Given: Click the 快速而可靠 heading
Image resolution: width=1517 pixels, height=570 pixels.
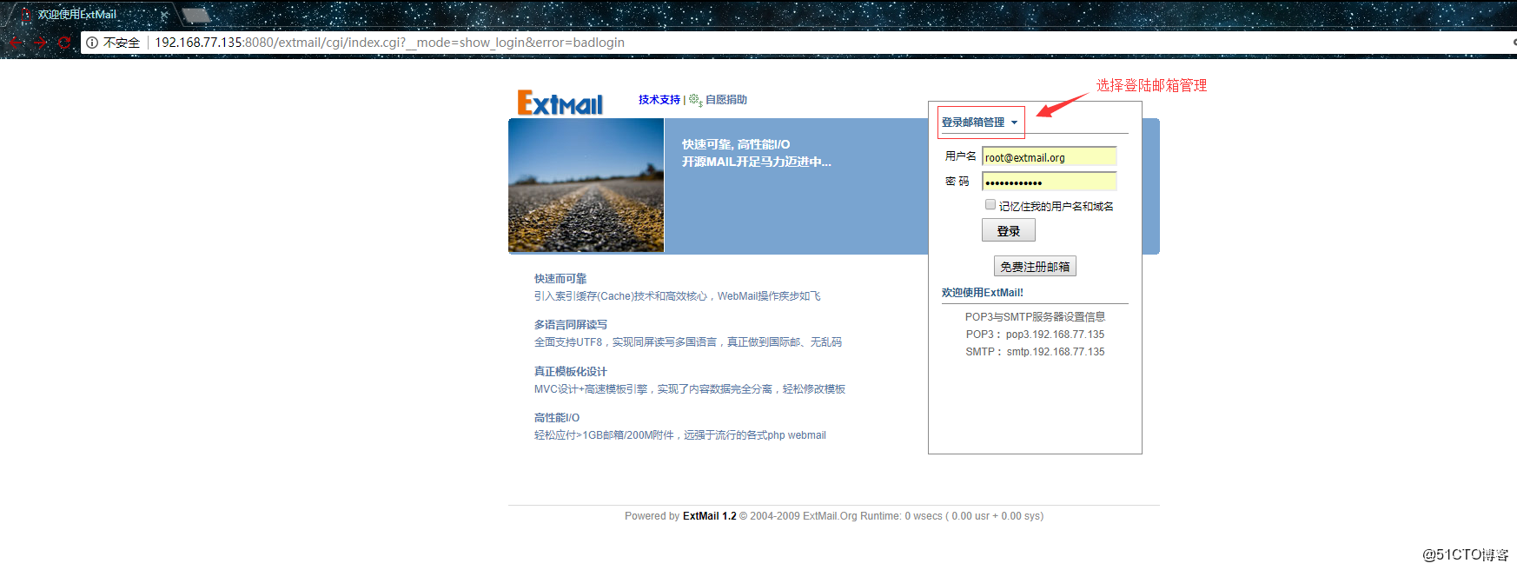Looking at the screenshot, I should point(560,279).
